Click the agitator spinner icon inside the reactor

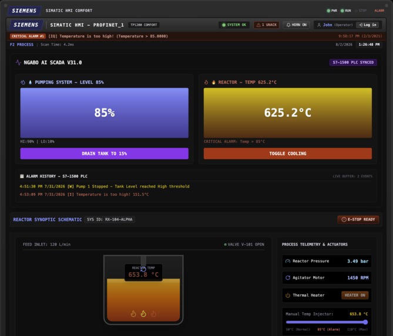tap(143, 269)
